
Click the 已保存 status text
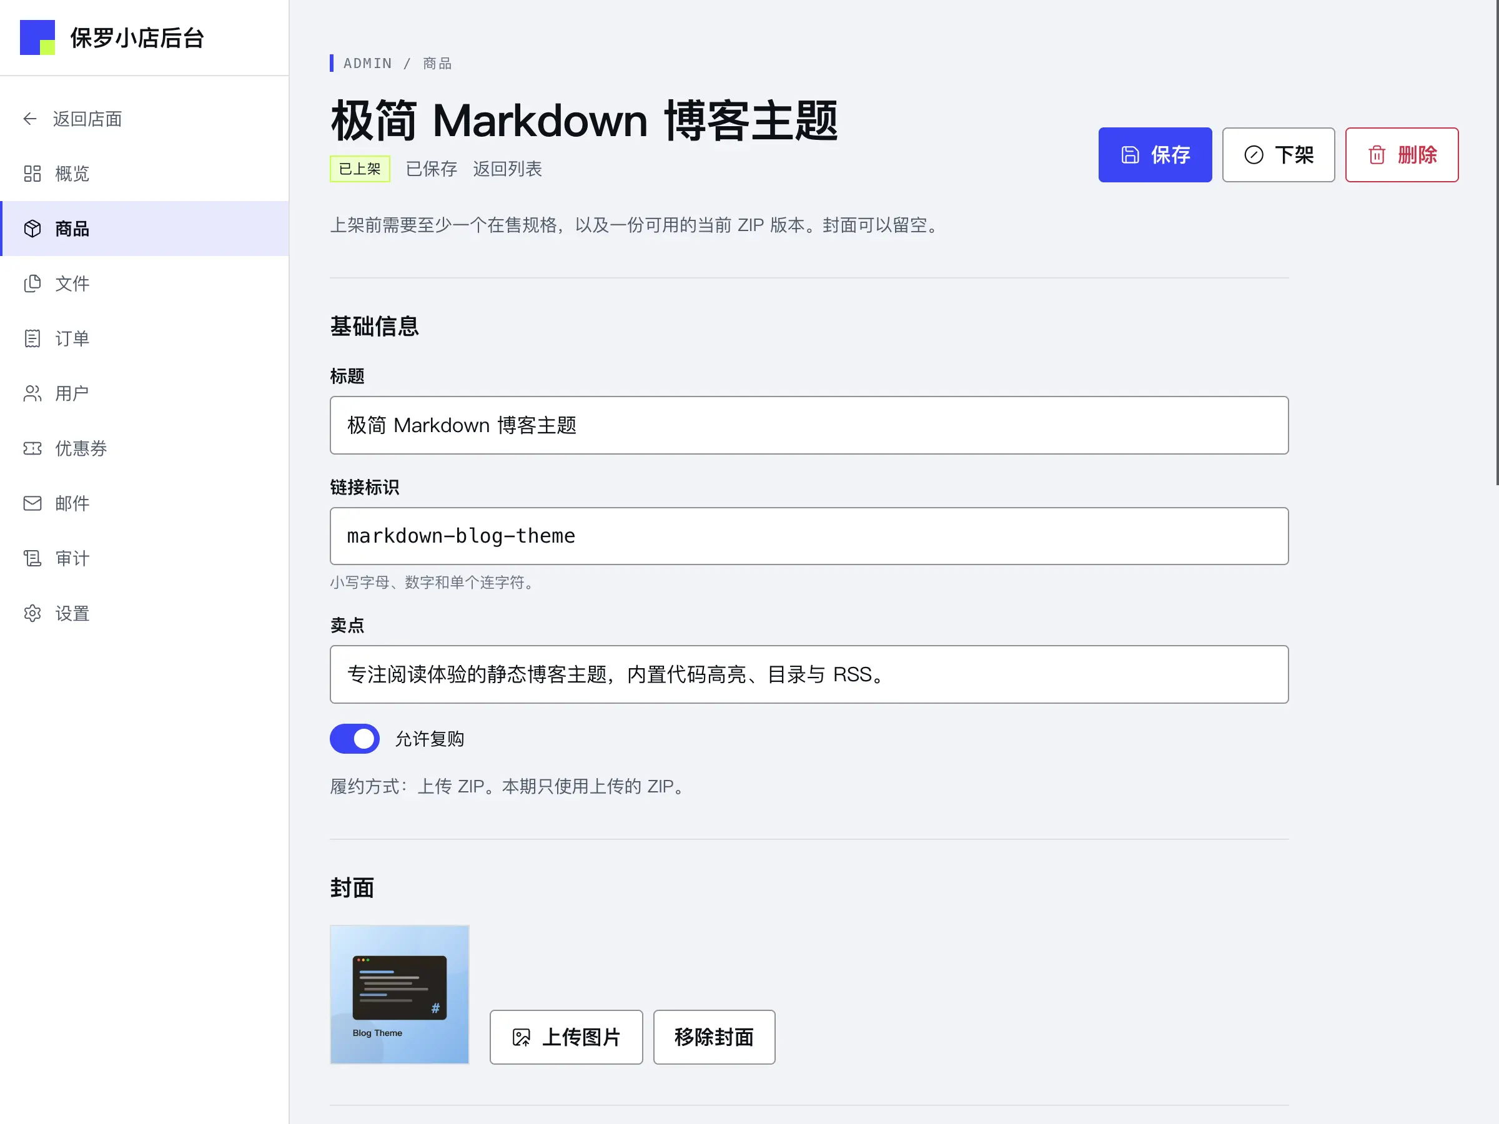coord(431,169)
